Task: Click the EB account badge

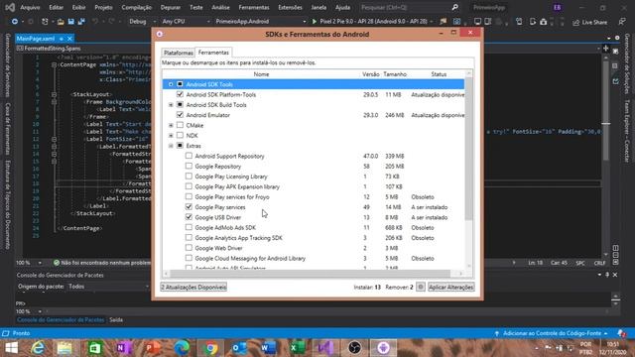Action: pyautogui.click(x=558, y=7)
